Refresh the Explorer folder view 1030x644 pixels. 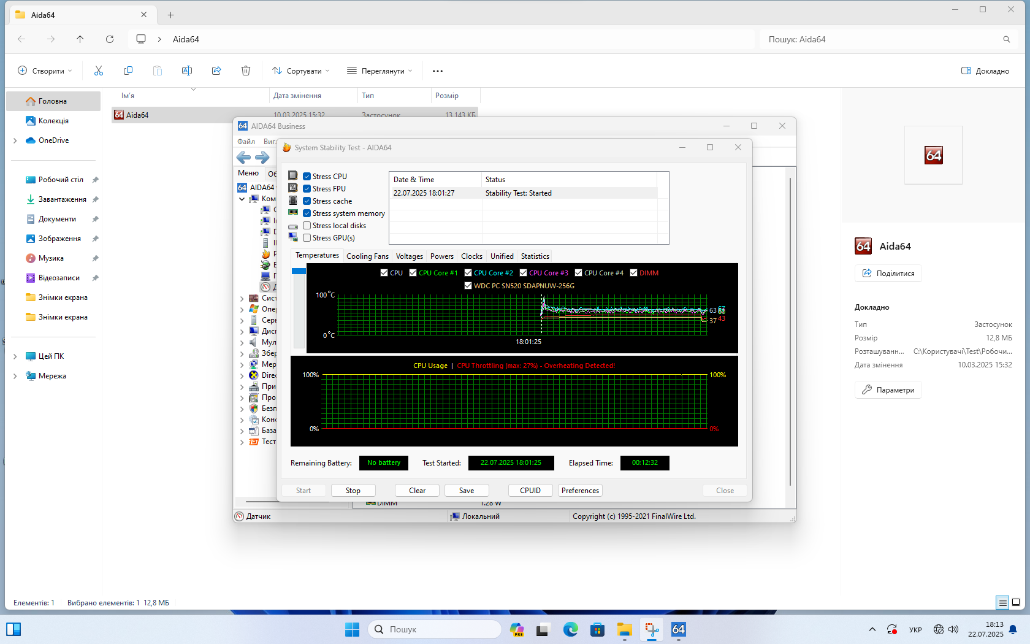tap(110, 39)
